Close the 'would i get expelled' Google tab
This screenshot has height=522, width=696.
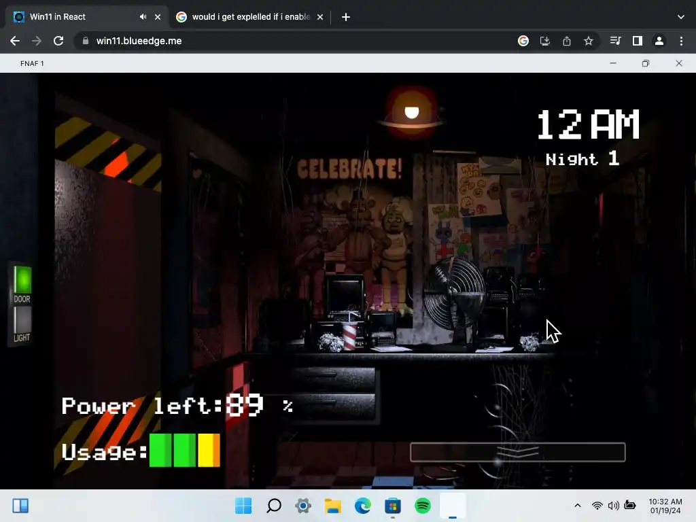(x=320, y=17)
